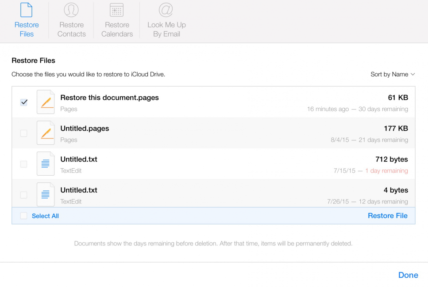Click the Restore Files section heading
Screen dimensions: 428x287
tap(33, 60)
